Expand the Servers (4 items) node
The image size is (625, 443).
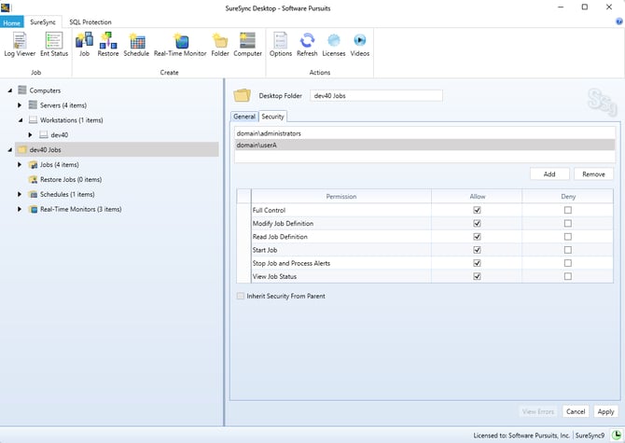click(20, 105)
